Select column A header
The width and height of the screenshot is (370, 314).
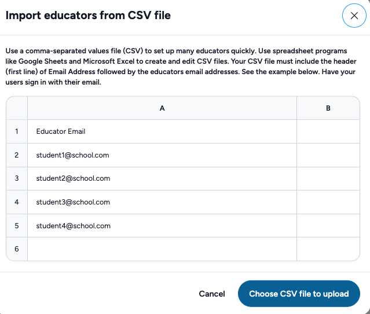162,108
